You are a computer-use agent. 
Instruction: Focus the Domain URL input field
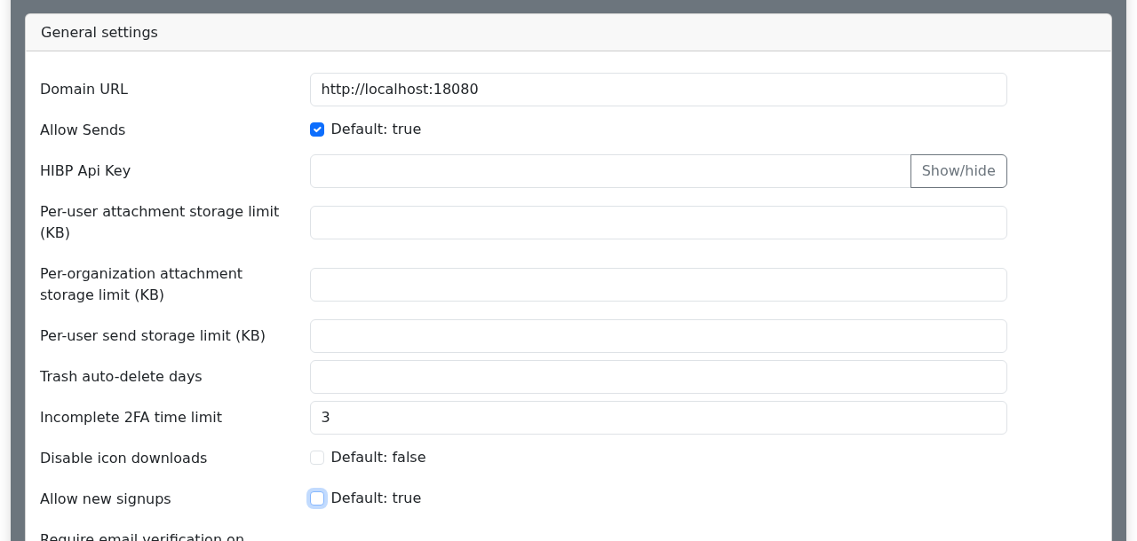(x=658, y=90)
